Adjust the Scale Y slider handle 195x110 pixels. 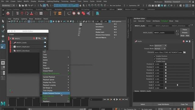(177, 85)
